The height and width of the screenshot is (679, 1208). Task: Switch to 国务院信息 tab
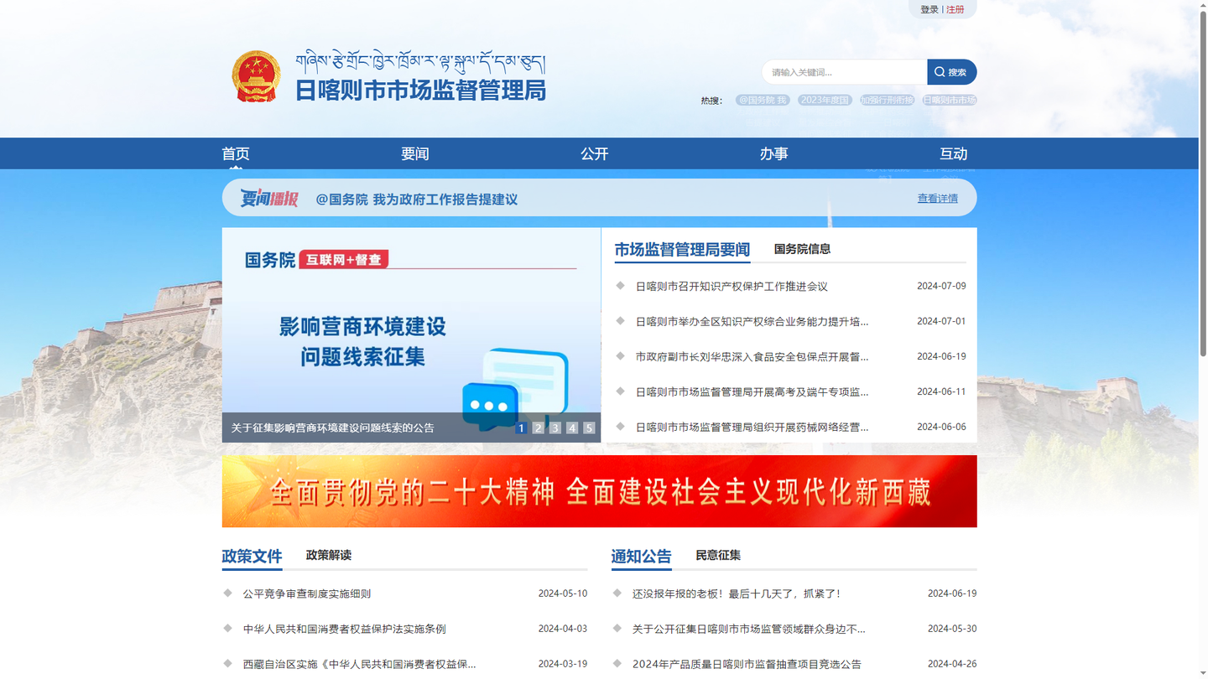coord(802,249)
